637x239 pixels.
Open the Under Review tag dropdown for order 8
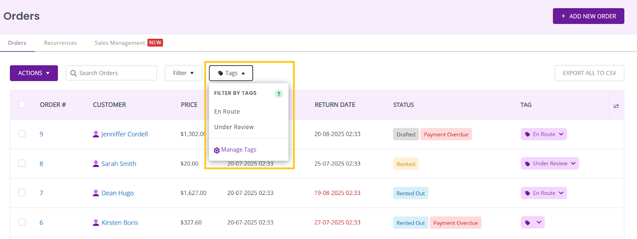click(549, 164)
